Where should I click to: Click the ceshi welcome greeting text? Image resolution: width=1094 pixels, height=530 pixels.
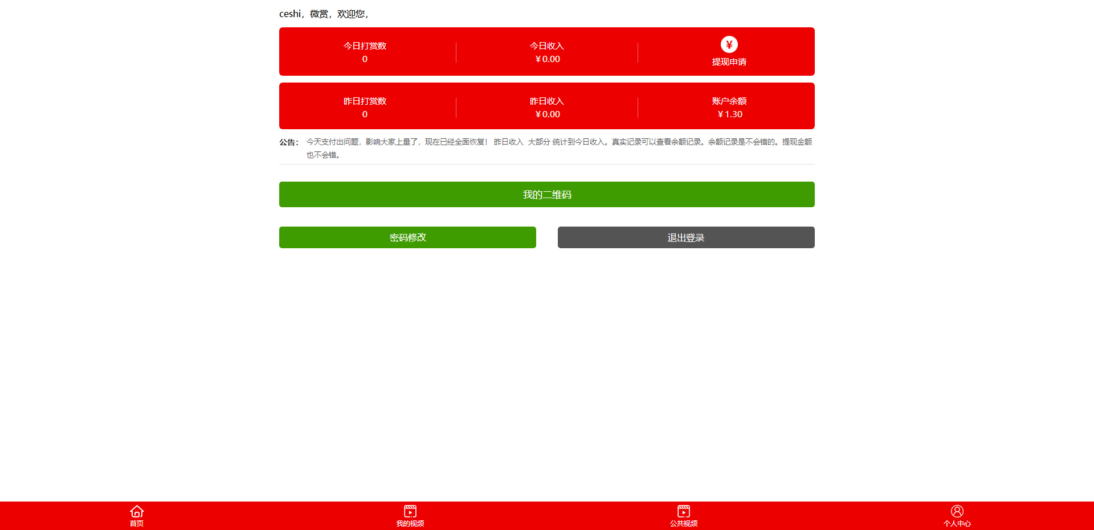click(x=324, y=14)
